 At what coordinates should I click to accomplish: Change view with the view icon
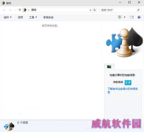pos(120,17)
